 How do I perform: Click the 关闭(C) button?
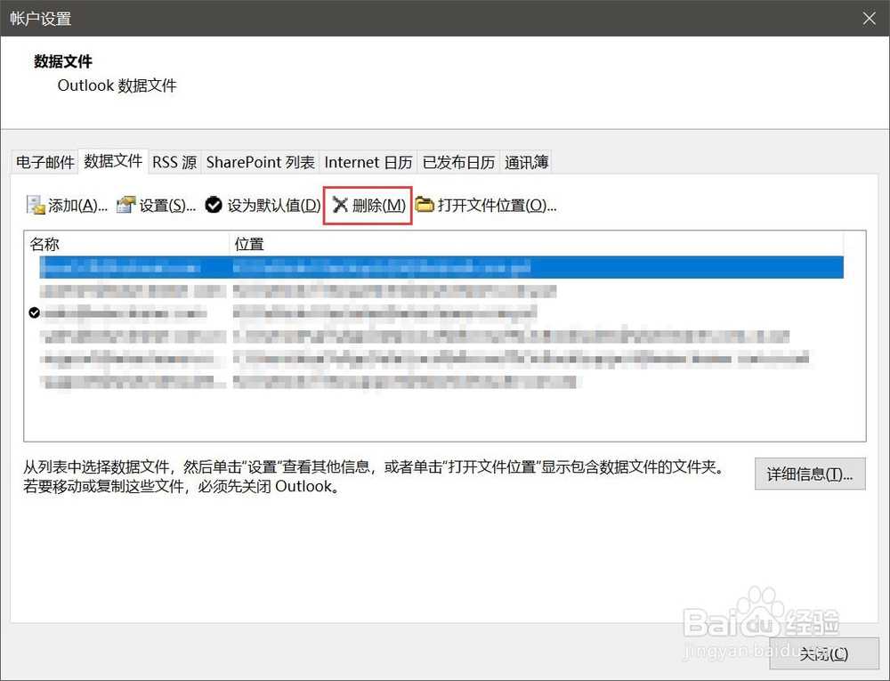(823, 653)
